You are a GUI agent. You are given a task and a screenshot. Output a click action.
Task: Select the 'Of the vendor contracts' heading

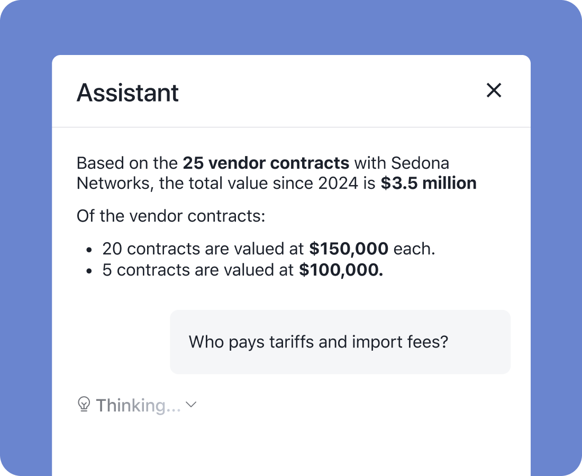(x=171, y=216)
